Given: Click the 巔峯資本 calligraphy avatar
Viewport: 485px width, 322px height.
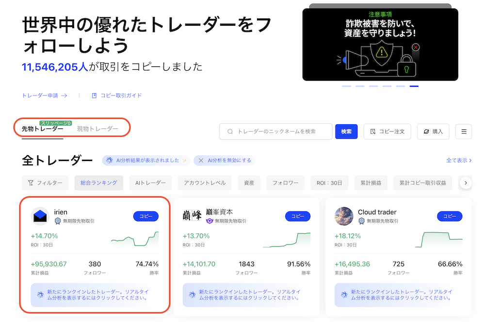Looking at the screenshot, I should tap(192, 215).
